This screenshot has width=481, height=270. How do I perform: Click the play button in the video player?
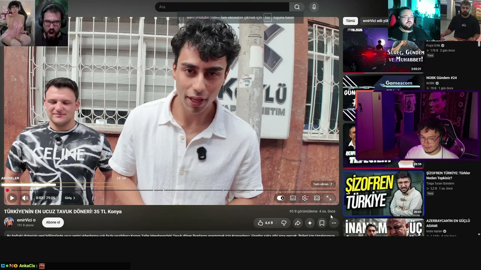pyautogui.click(x=12, y=198)
